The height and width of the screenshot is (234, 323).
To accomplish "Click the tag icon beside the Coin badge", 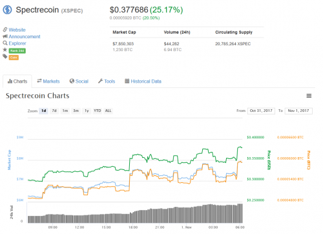I will 5,56.
